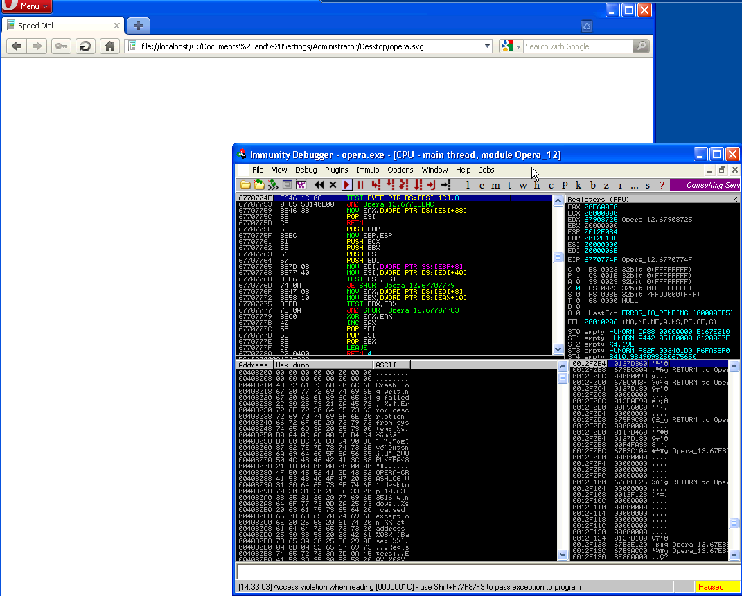742x596 pixels.
Task: Open the View menu in Immunity Debugger
Action: point(279,170)
